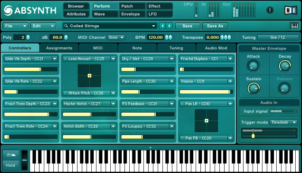Image resolution: width=302 pixels, height=173 pixels.
Task: Go to next preset with right arrow
Action: (x=170, y=26)
